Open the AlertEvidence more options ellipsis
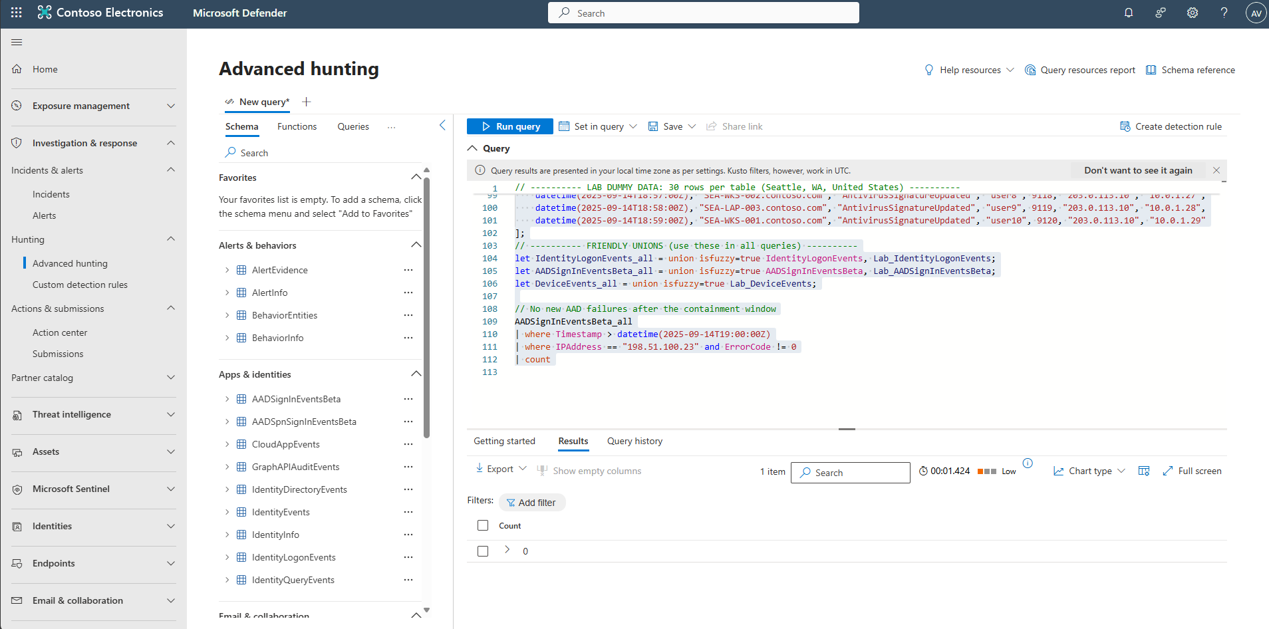Viewport: 1269px width, 629px height. coord(408,270)
